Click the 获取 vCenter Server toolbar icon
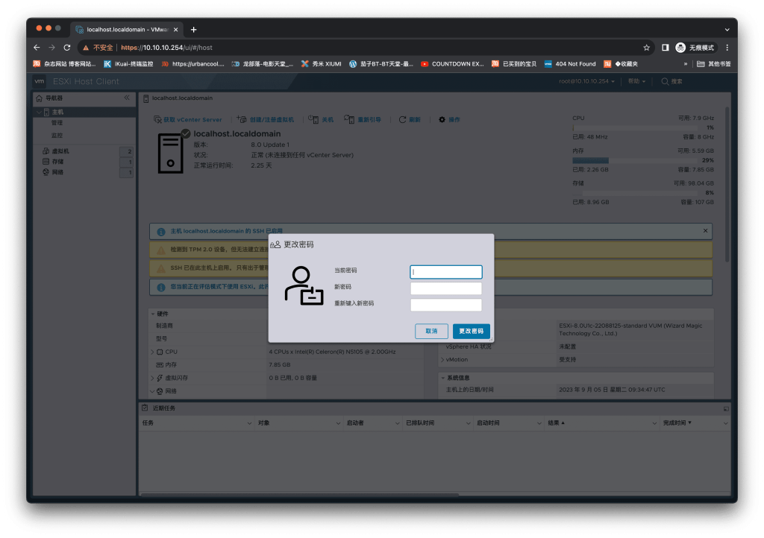The height and width of the screenshot is (538, 764). pyautogui.click(x=157, y=119)
